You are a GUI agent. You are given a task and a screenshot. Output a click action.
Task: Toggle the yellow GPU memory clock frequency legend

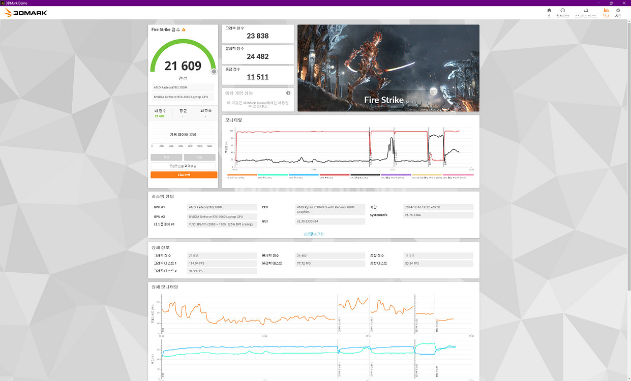click(x=427, y=176)
